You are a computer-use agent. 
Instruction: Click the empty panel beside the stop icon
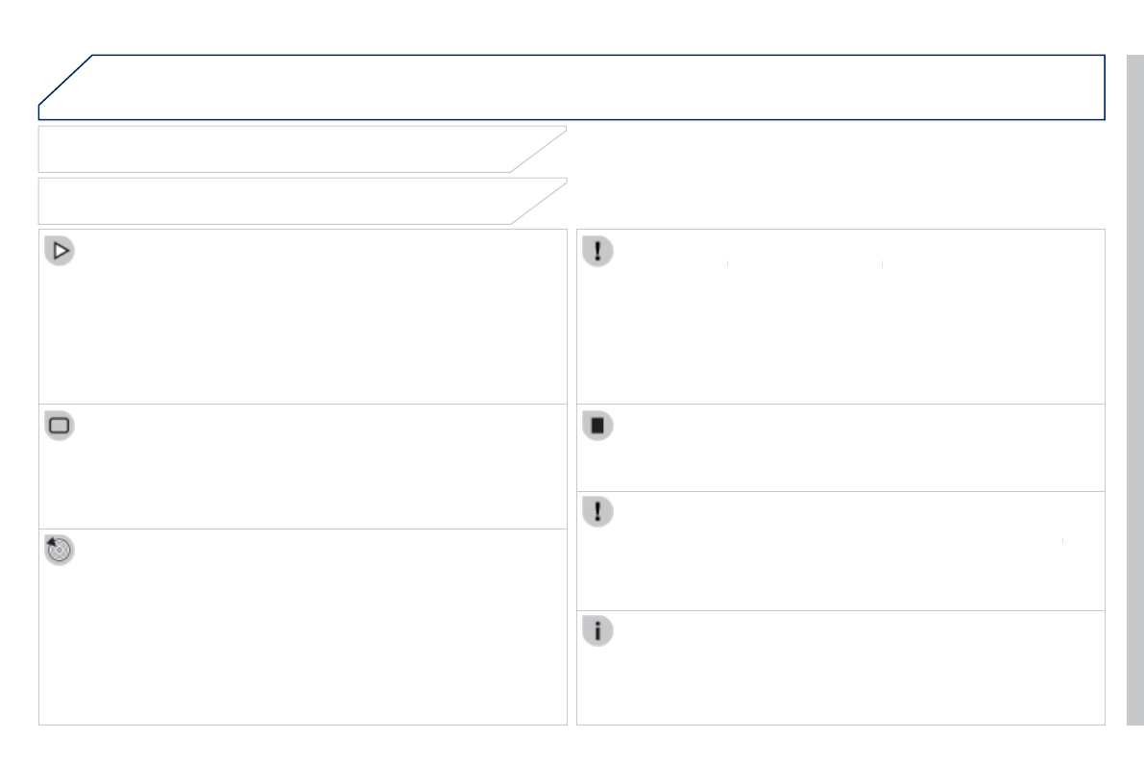855,450
